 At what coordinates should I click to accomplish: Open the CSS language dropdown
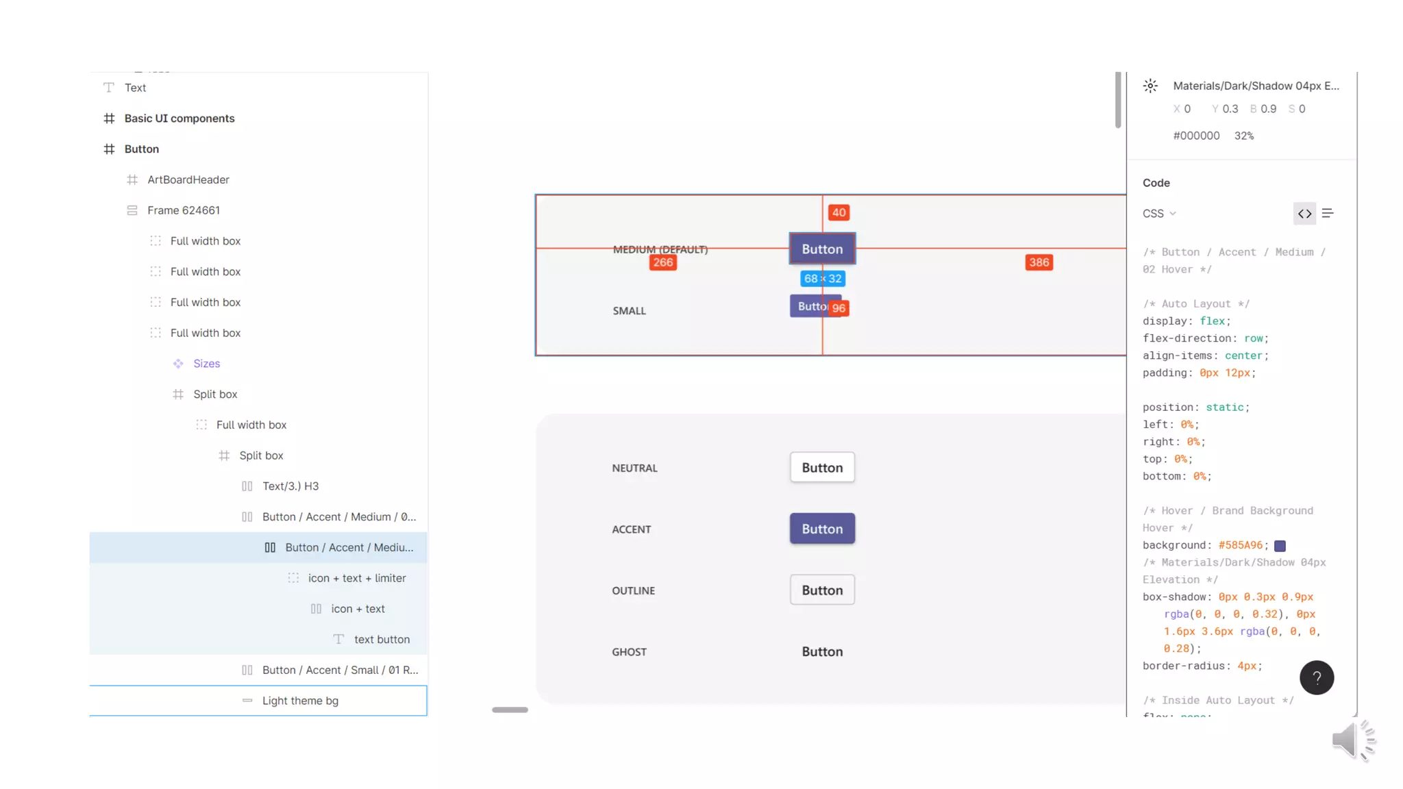coord(1158,214)
